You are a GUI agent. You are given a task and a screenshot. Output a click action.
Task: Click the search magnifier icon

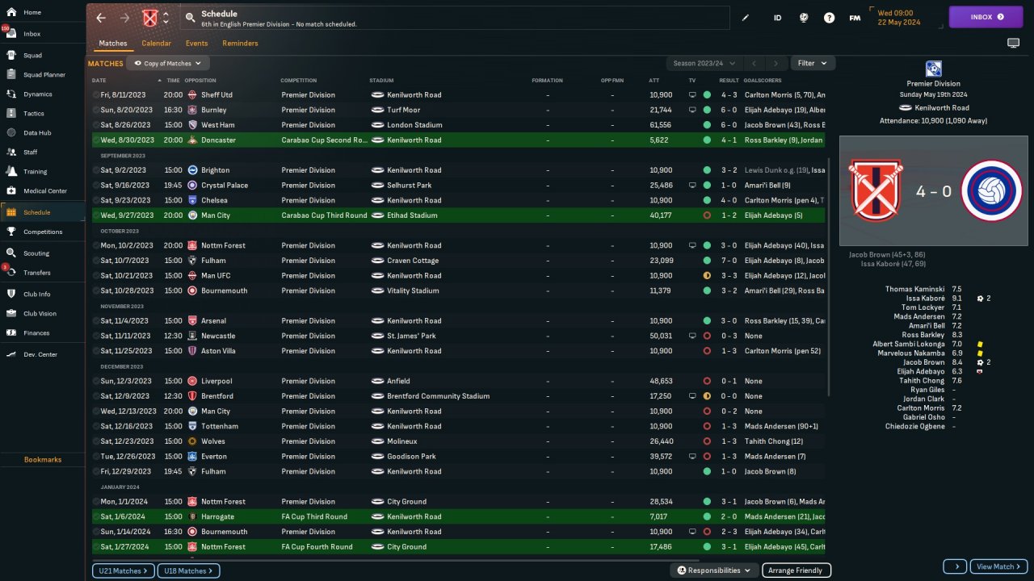[x=190, y=17]
